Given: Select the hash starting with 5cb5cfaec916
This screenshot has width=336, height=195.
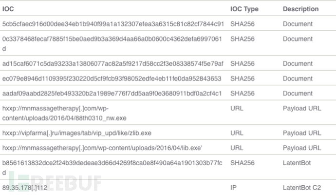Looking at the screenshot, I should tap(113, 24).
